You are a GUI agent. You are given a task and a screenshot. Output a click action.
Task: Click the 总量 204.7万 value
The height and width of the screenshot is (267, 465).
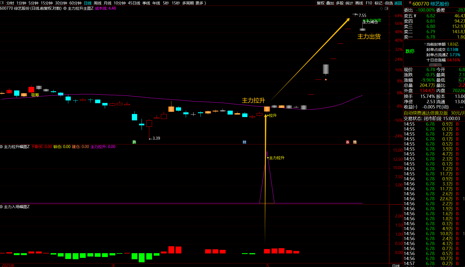pos(427,85)
